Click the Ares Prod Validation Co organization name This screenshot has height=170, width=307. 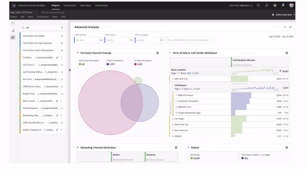240,5
